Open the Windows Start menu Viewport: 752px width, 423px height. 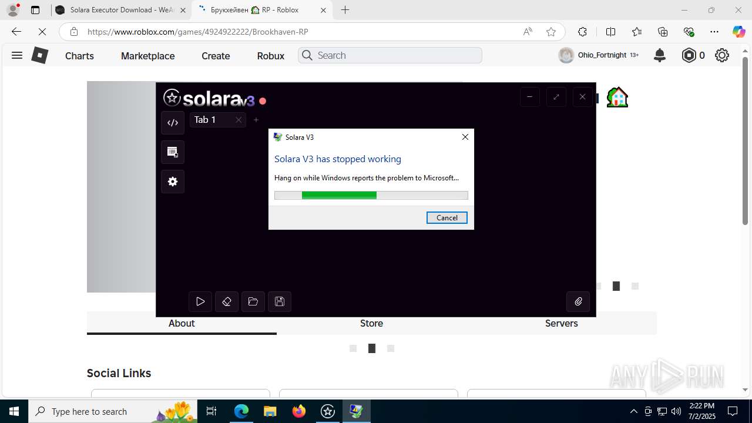point(14,411)
